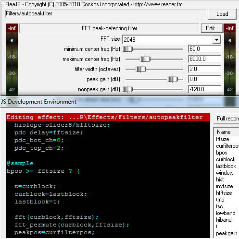Click the red Editing effect header bar
Image resolution: width=239 pixels, height=239 pixels.
click(x=108, y=117)
